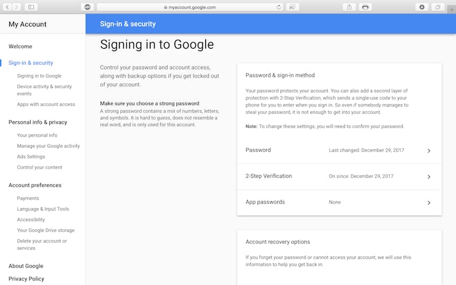Open Apps with account access link
This screenshot has height=285, width=456.
click(46, 104)
